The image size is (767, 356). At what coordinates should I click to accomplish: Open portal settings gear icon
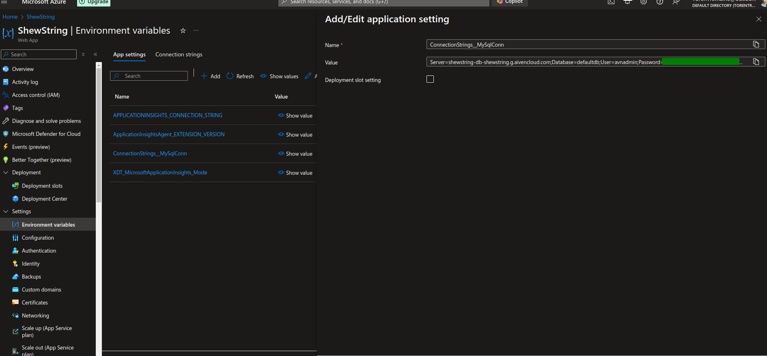[644, 2]
